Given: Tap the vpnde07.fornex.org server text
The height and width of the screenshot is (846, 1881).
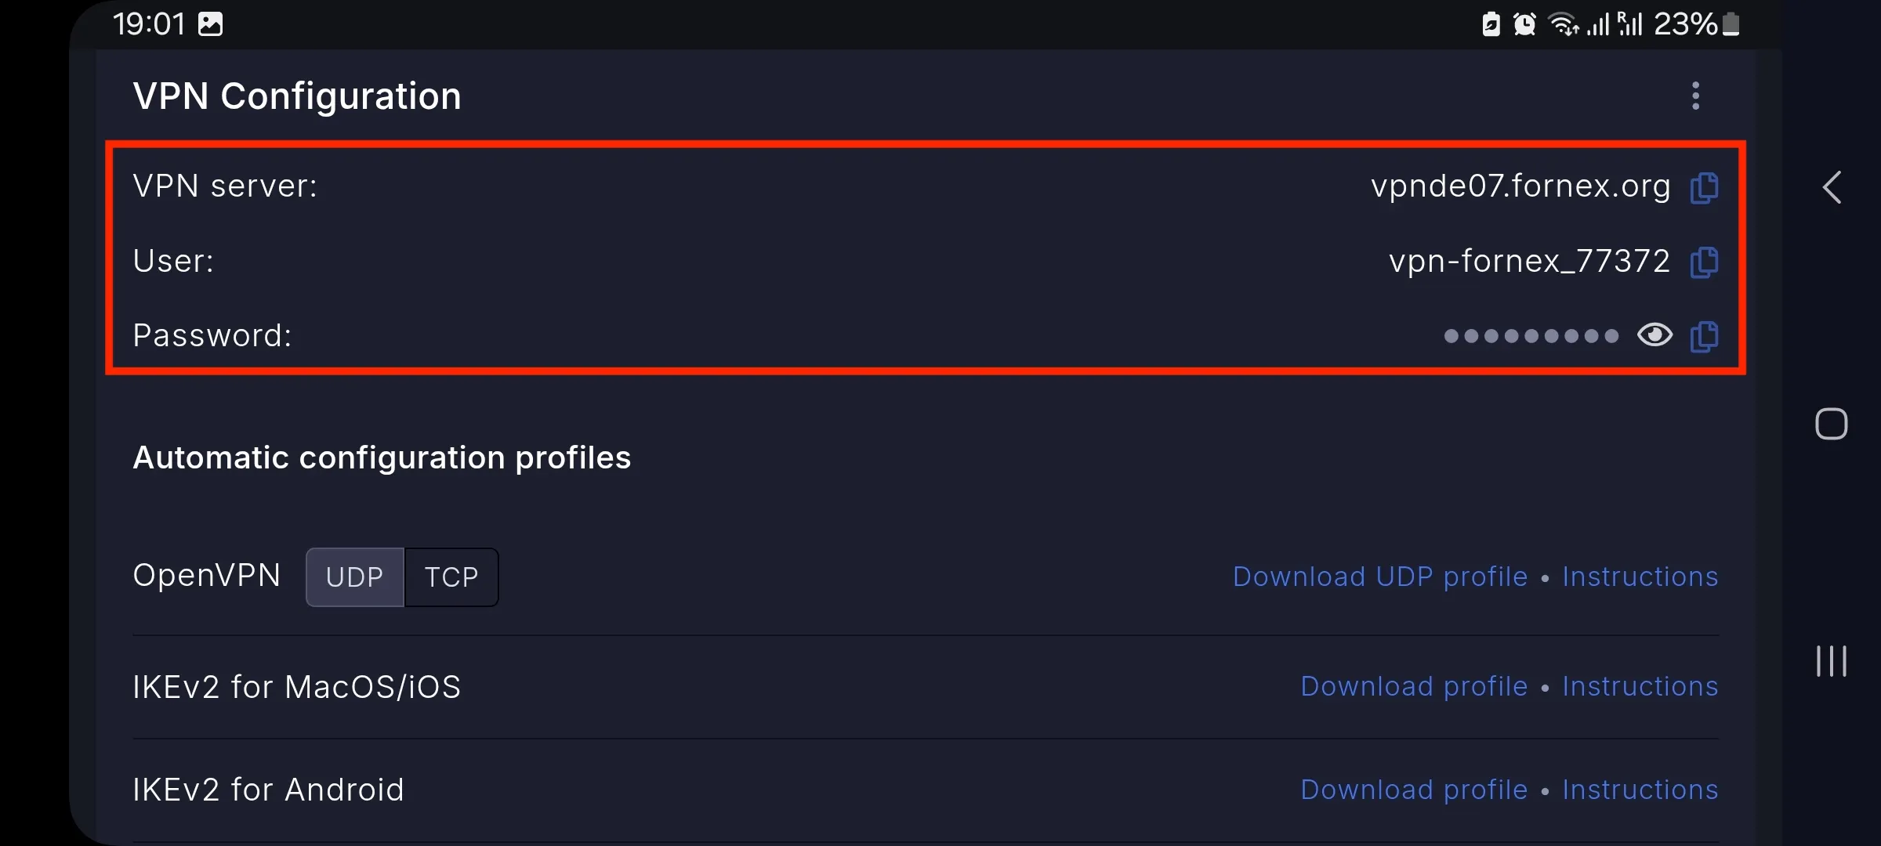Looking at the screenshot, I should tap(1520, 186).
